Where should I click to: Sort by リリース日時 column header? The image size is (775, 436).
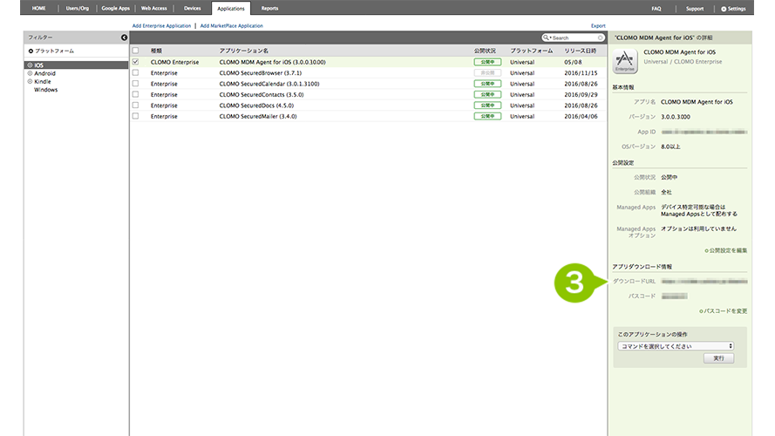[581, 51]
